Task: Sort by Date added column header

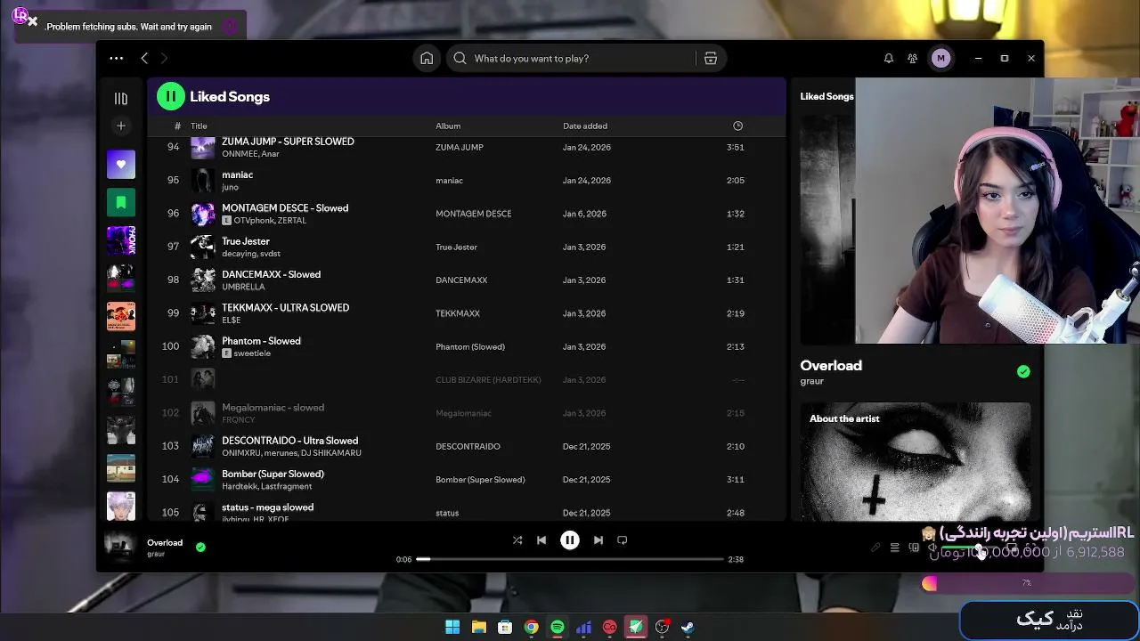Action: 585,126
